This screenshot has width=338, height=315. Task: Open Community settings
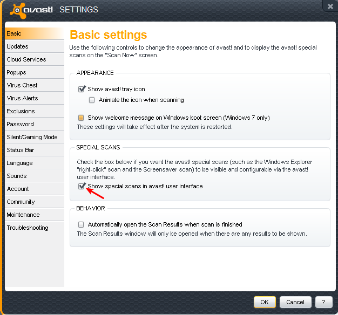pos(35,202)
